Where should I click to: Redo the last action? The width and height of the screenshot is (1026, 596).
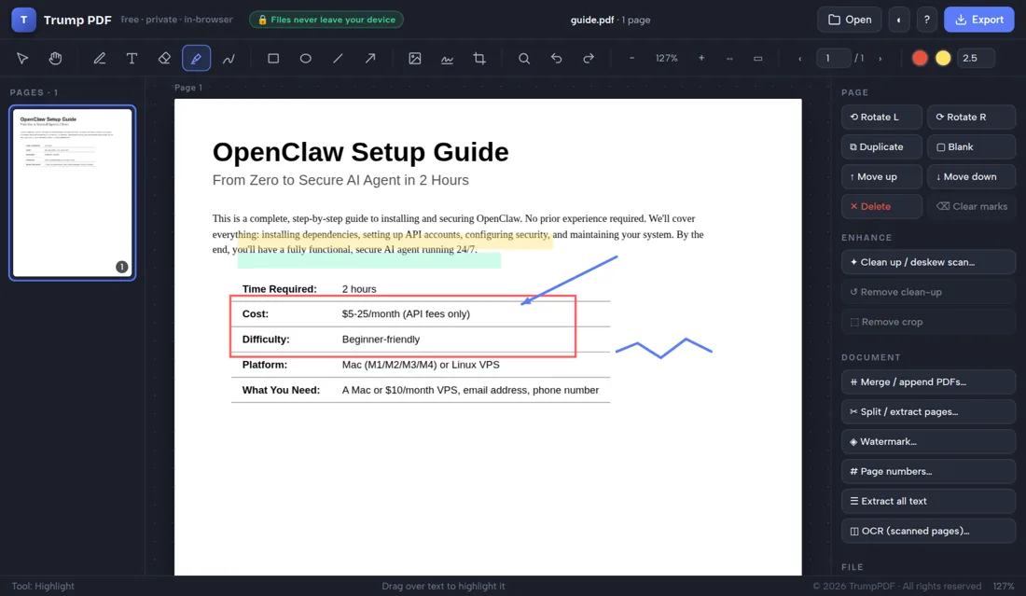click(x=589, y=58)
